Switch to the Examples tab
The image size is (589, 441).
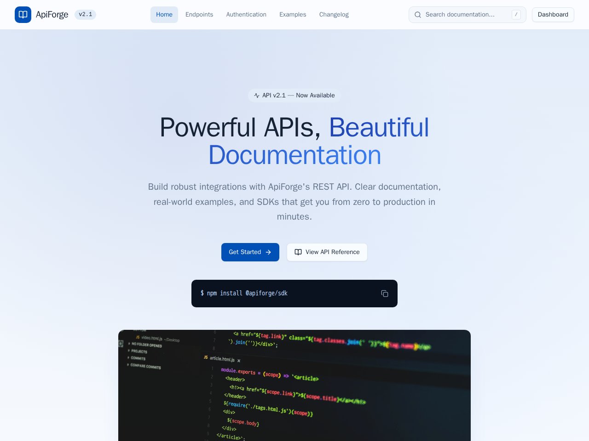tap(293, 15)
